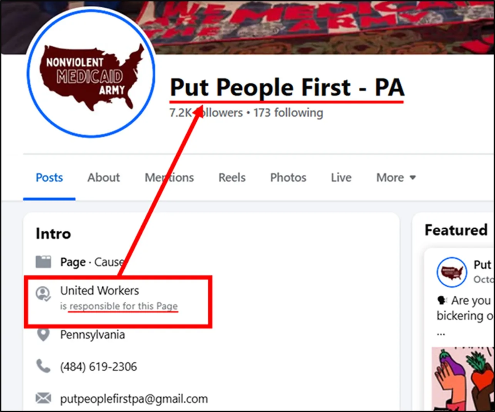
Task: Open the Live tab
Action: click(x=341, y=178)
